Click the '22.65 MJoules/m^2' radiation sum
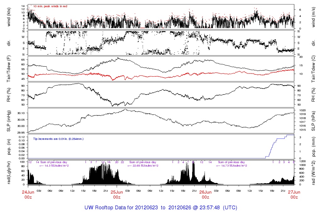The width and height of the screenshot is (322, 220). (x=145, y=166)
